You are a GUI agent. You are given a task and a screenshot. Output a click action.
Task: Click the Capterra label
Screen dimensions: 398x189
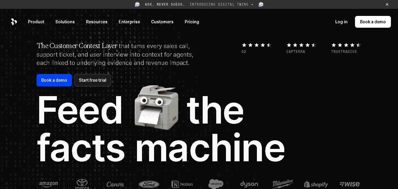click(x=296, y=52)
